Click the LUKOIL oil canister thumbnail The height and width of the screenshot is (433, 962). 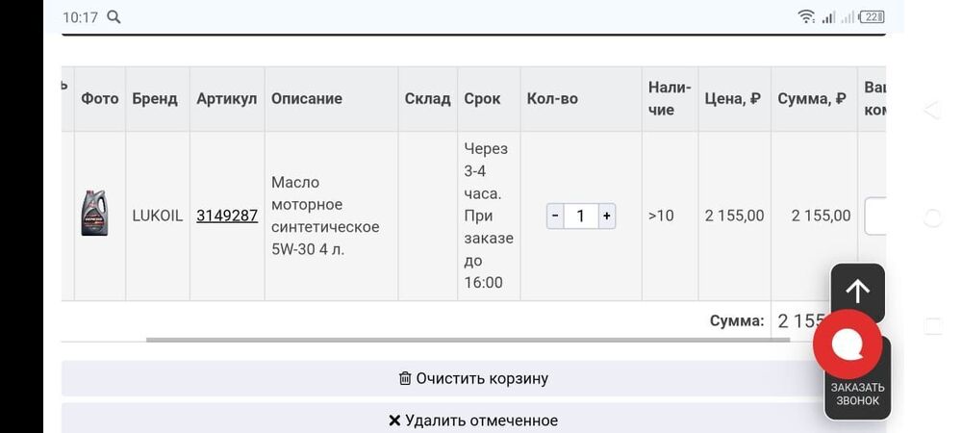tap(94, 213)
